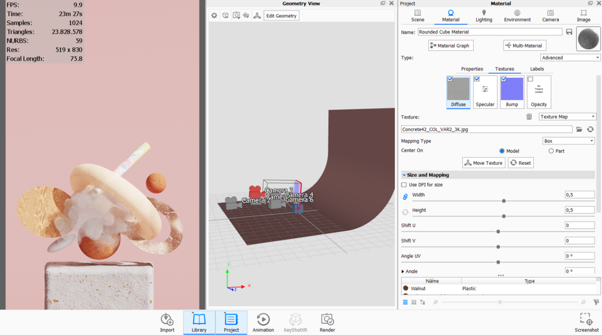This screenshot has width=602, height=335.
Task: Open the camera selection icon in Geometry View
Action: (236, 16)
